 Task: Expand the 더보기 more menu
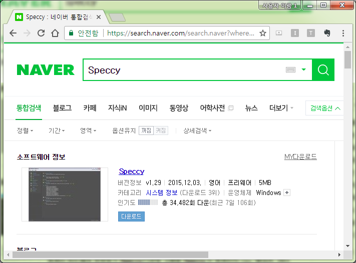pos(281,108)
